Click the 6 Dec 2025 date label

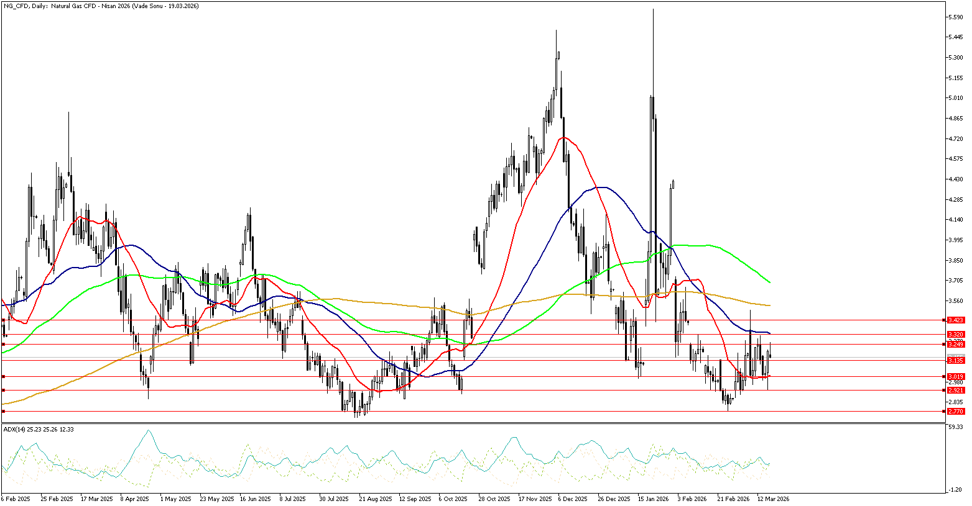(x=573, y=499)
